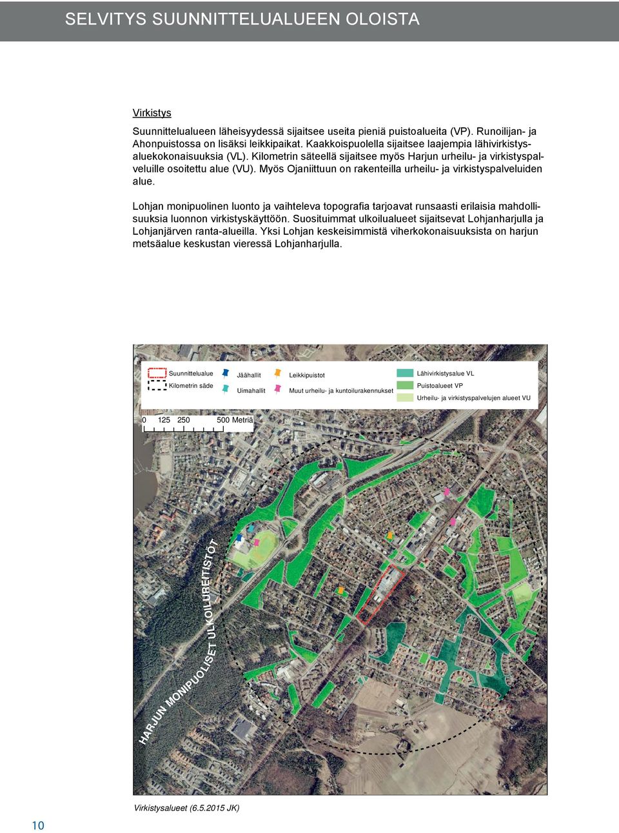Click the map text 'HARJUN MONIPUOLISET ULKOILUREITISTÖT'
This screenshot has width=619, height=833.
[179, 642]
